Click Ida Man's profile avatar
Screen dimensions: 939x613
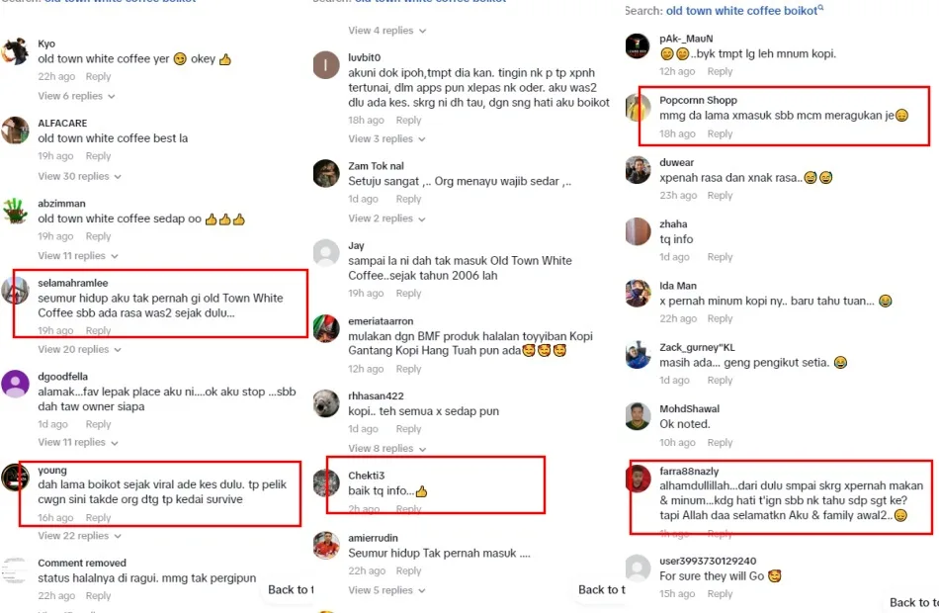coord(638,294)
